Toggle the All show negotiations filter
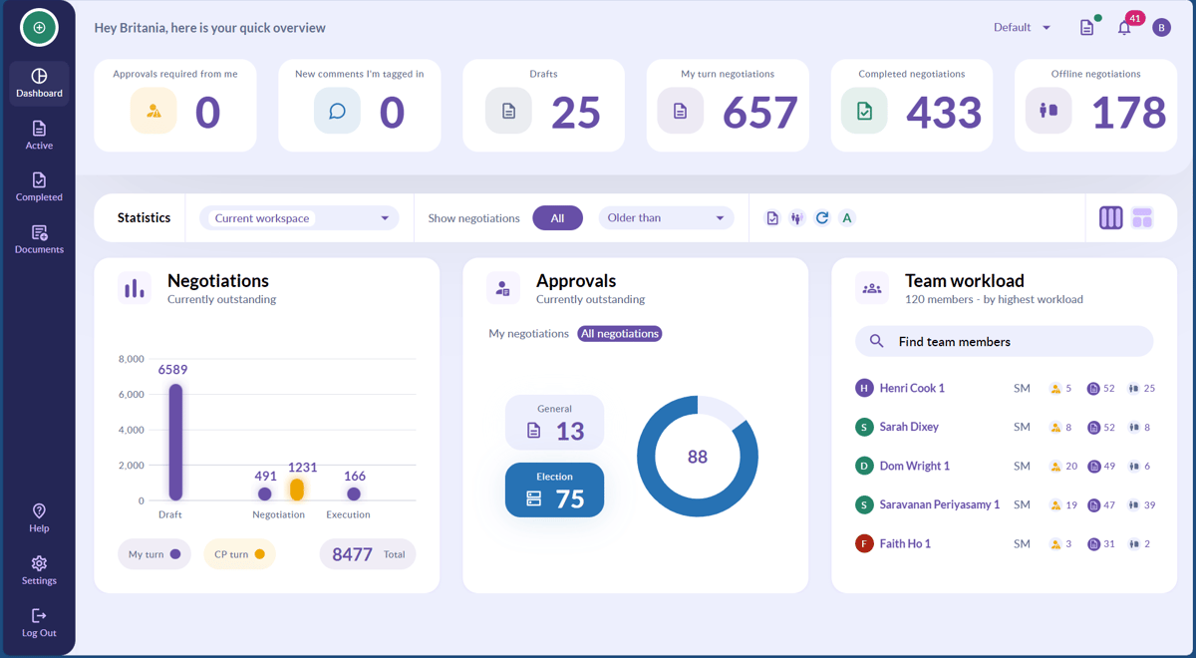 pos(557,218)
